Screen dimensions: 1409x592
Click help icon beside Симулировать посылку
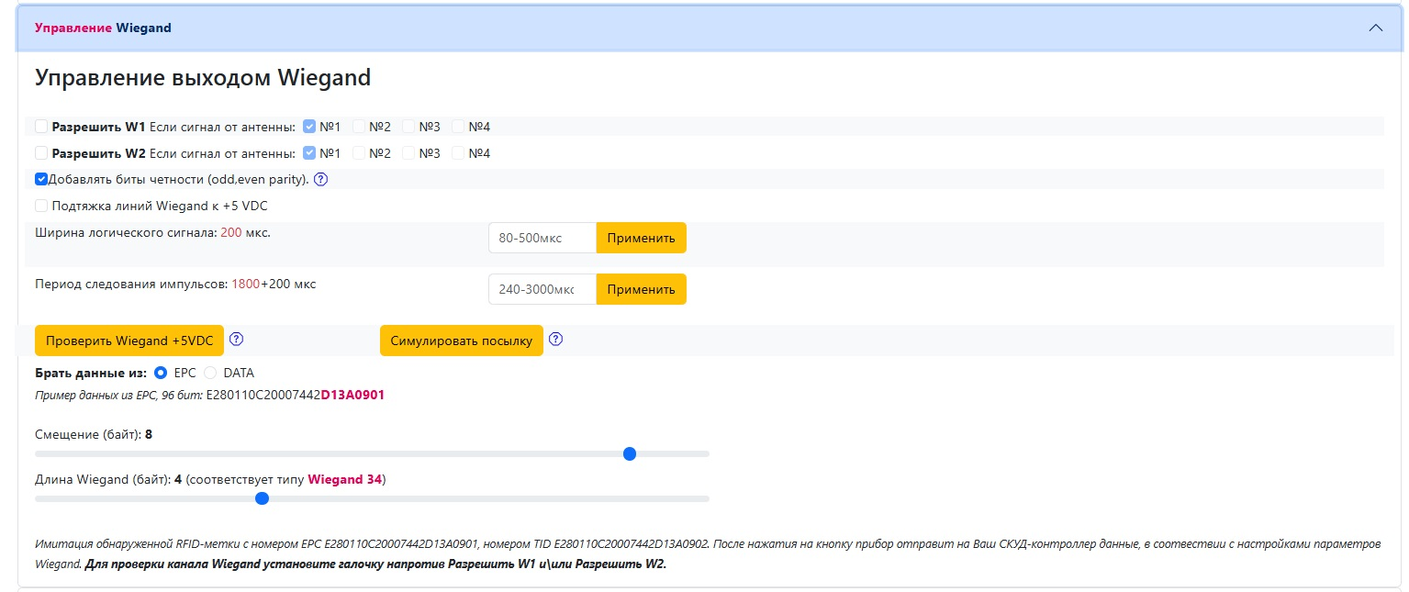tap(555, 340)
